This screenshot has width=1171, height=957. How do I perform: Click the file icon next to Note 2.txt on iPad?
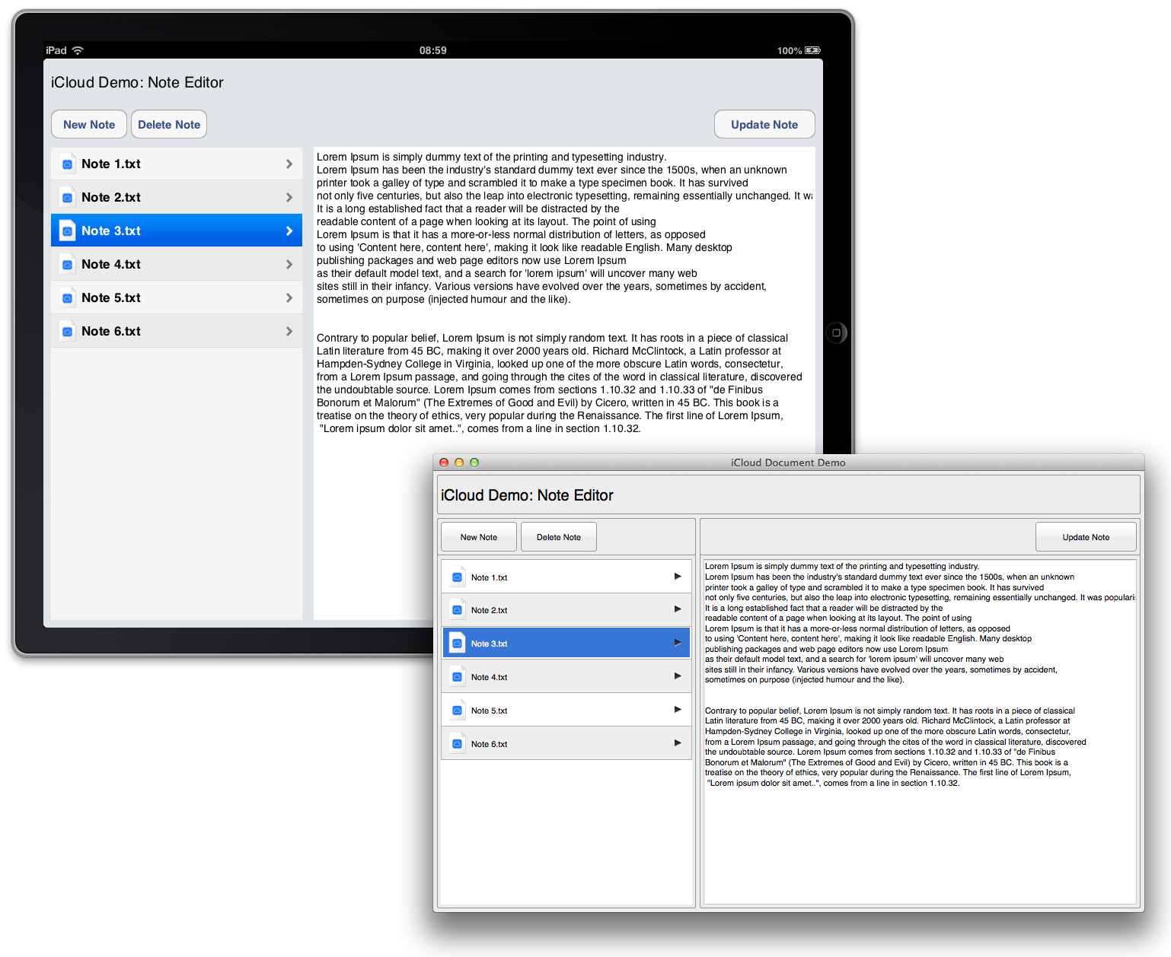(x=67, y=197)
